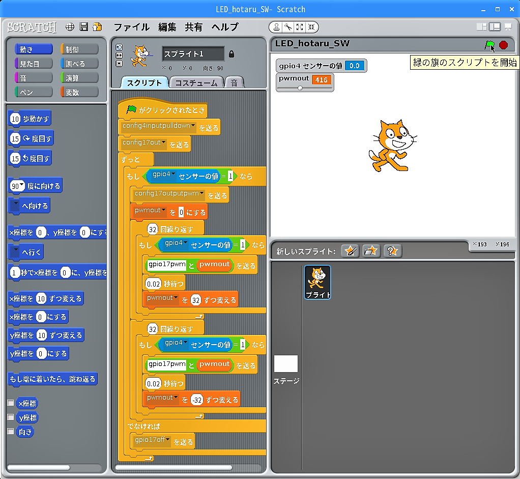The height and width of the screenshot is (479, 520).
Task: Select the 演算 block category
Action: coord(79,78)
